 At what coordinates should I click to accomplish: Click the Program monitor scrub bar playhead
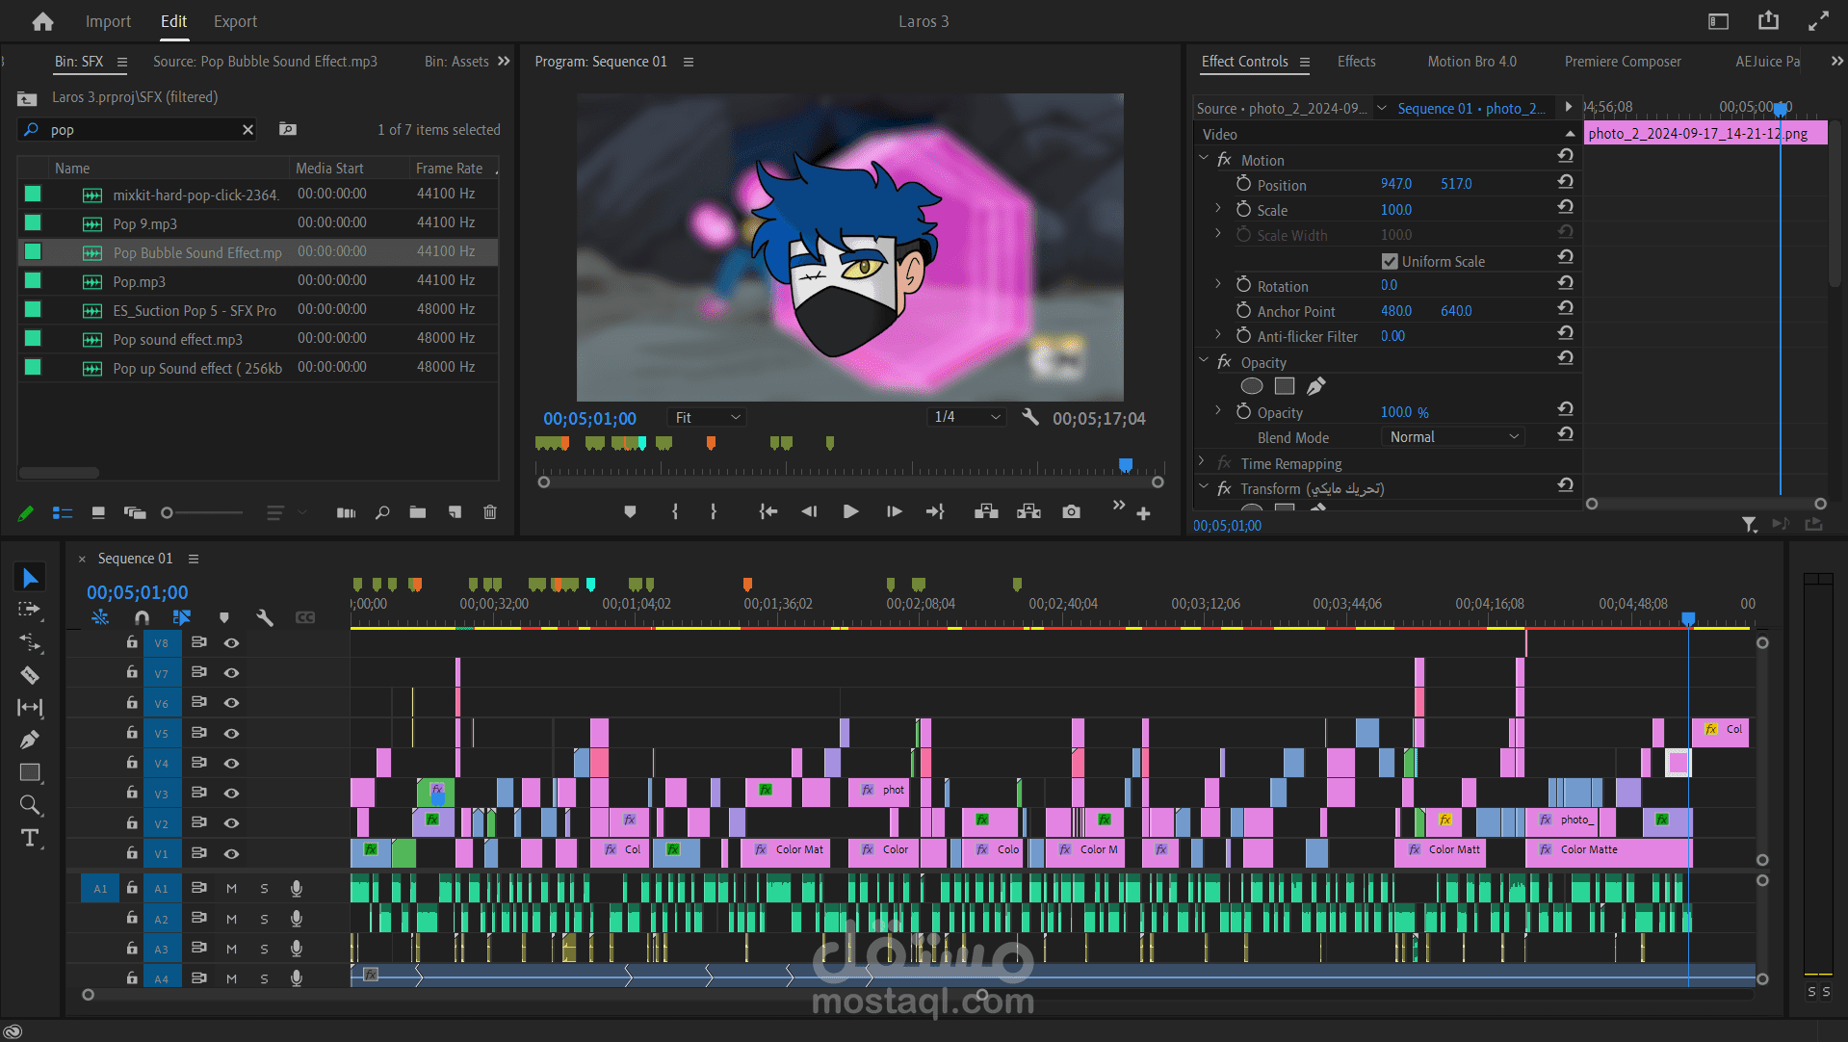pos(1125,466)
